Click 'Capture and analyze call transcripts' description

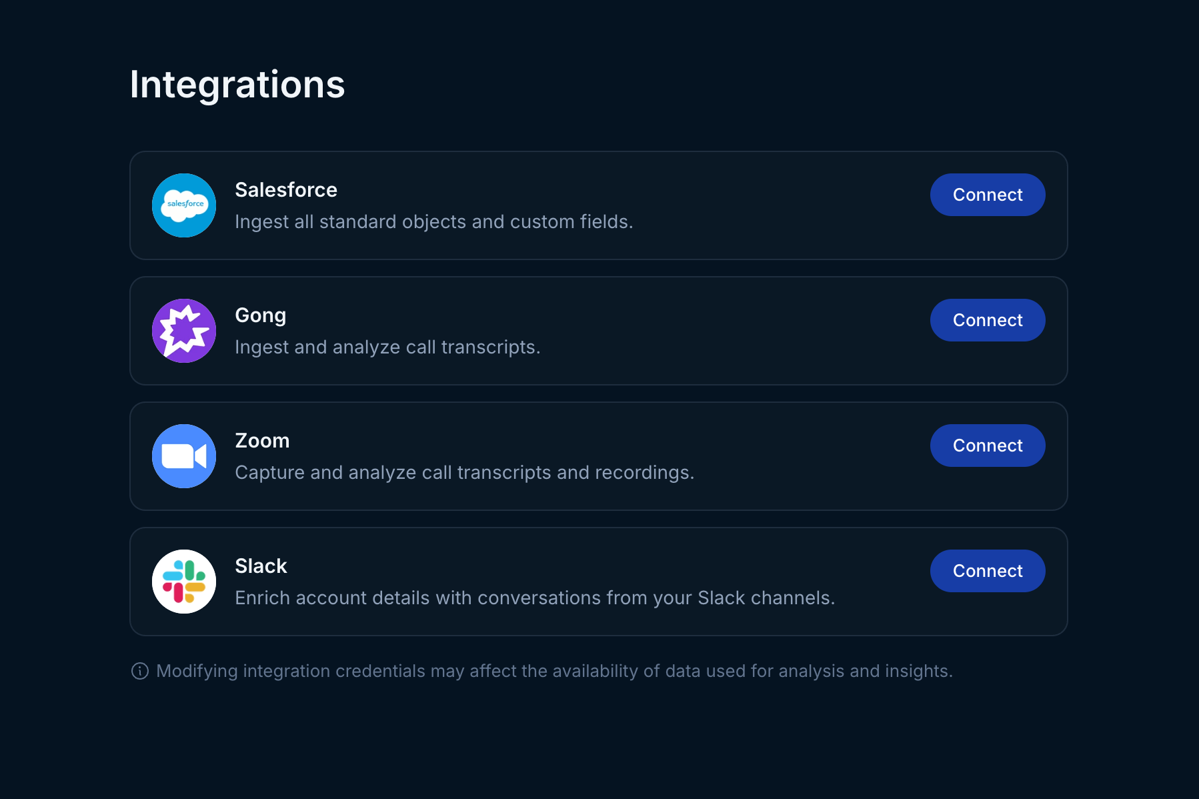465,473
